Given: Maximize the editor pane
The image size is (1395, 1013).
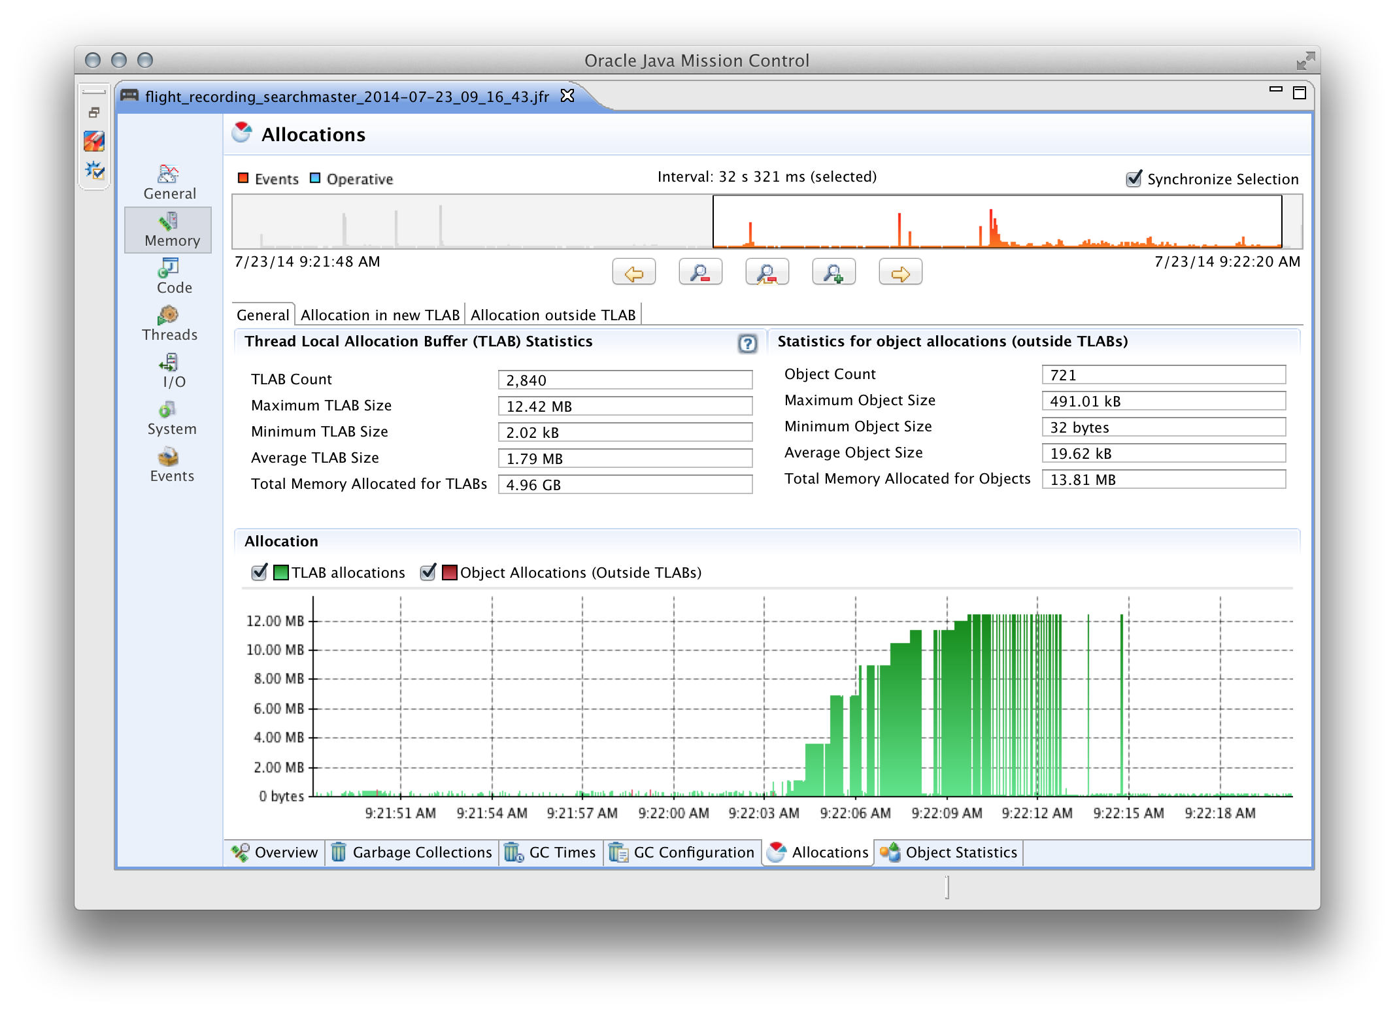Looking at the screenshot, I should 1300,93.
